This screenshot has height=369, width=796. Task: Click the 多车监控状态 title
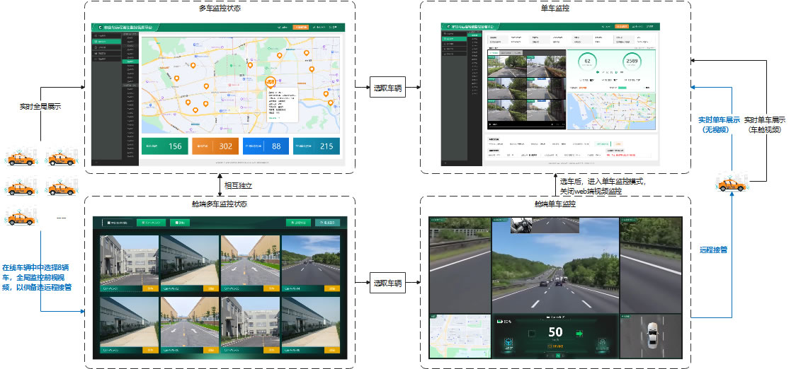pyautogui.click(x=220, y=9)
